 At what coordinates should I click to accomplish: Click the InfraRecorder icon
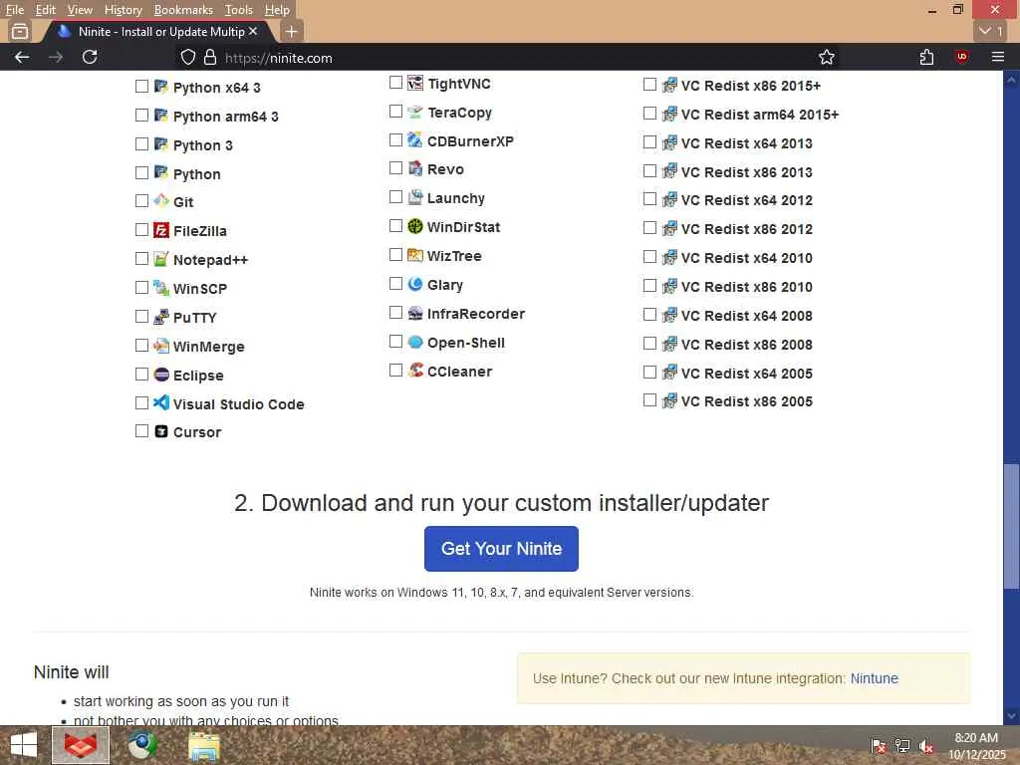tap(415, 313)
